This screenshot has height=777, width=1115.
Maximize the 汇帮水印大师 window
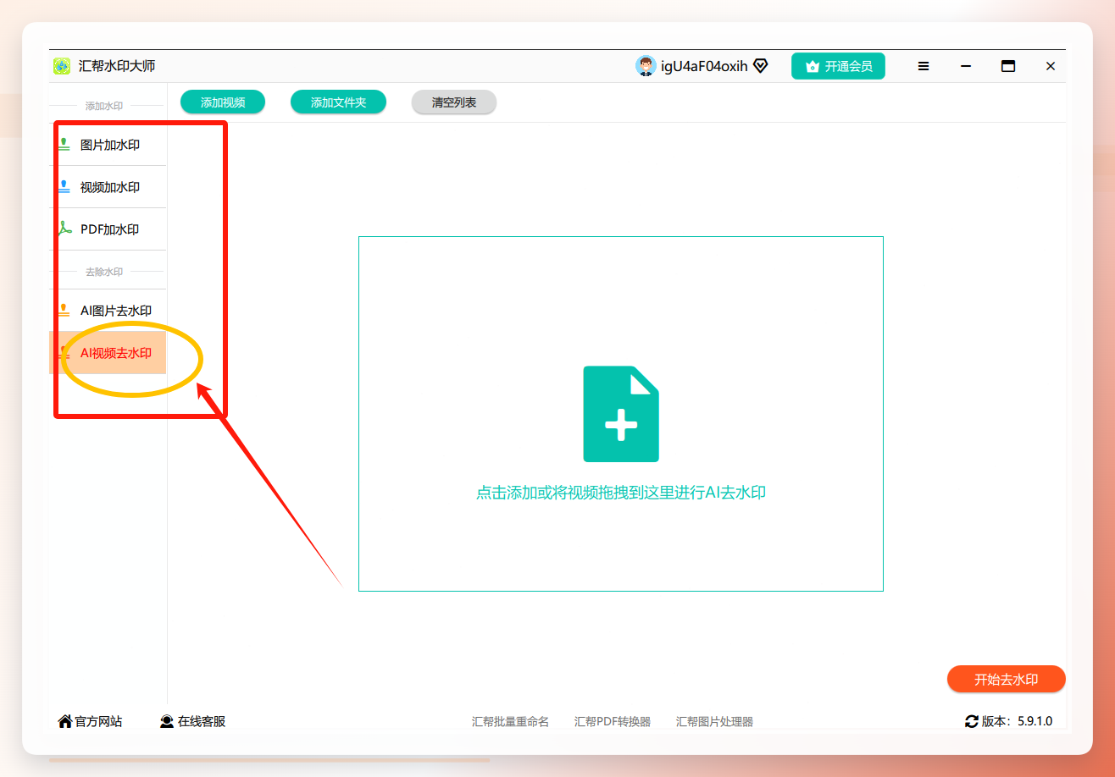point(1008,66)
